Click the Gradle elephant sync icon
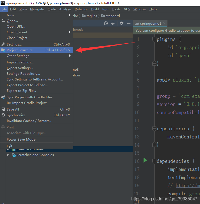The height and width of the screenshot is (204, 200). pyautogui.click(x=3, y=97)
